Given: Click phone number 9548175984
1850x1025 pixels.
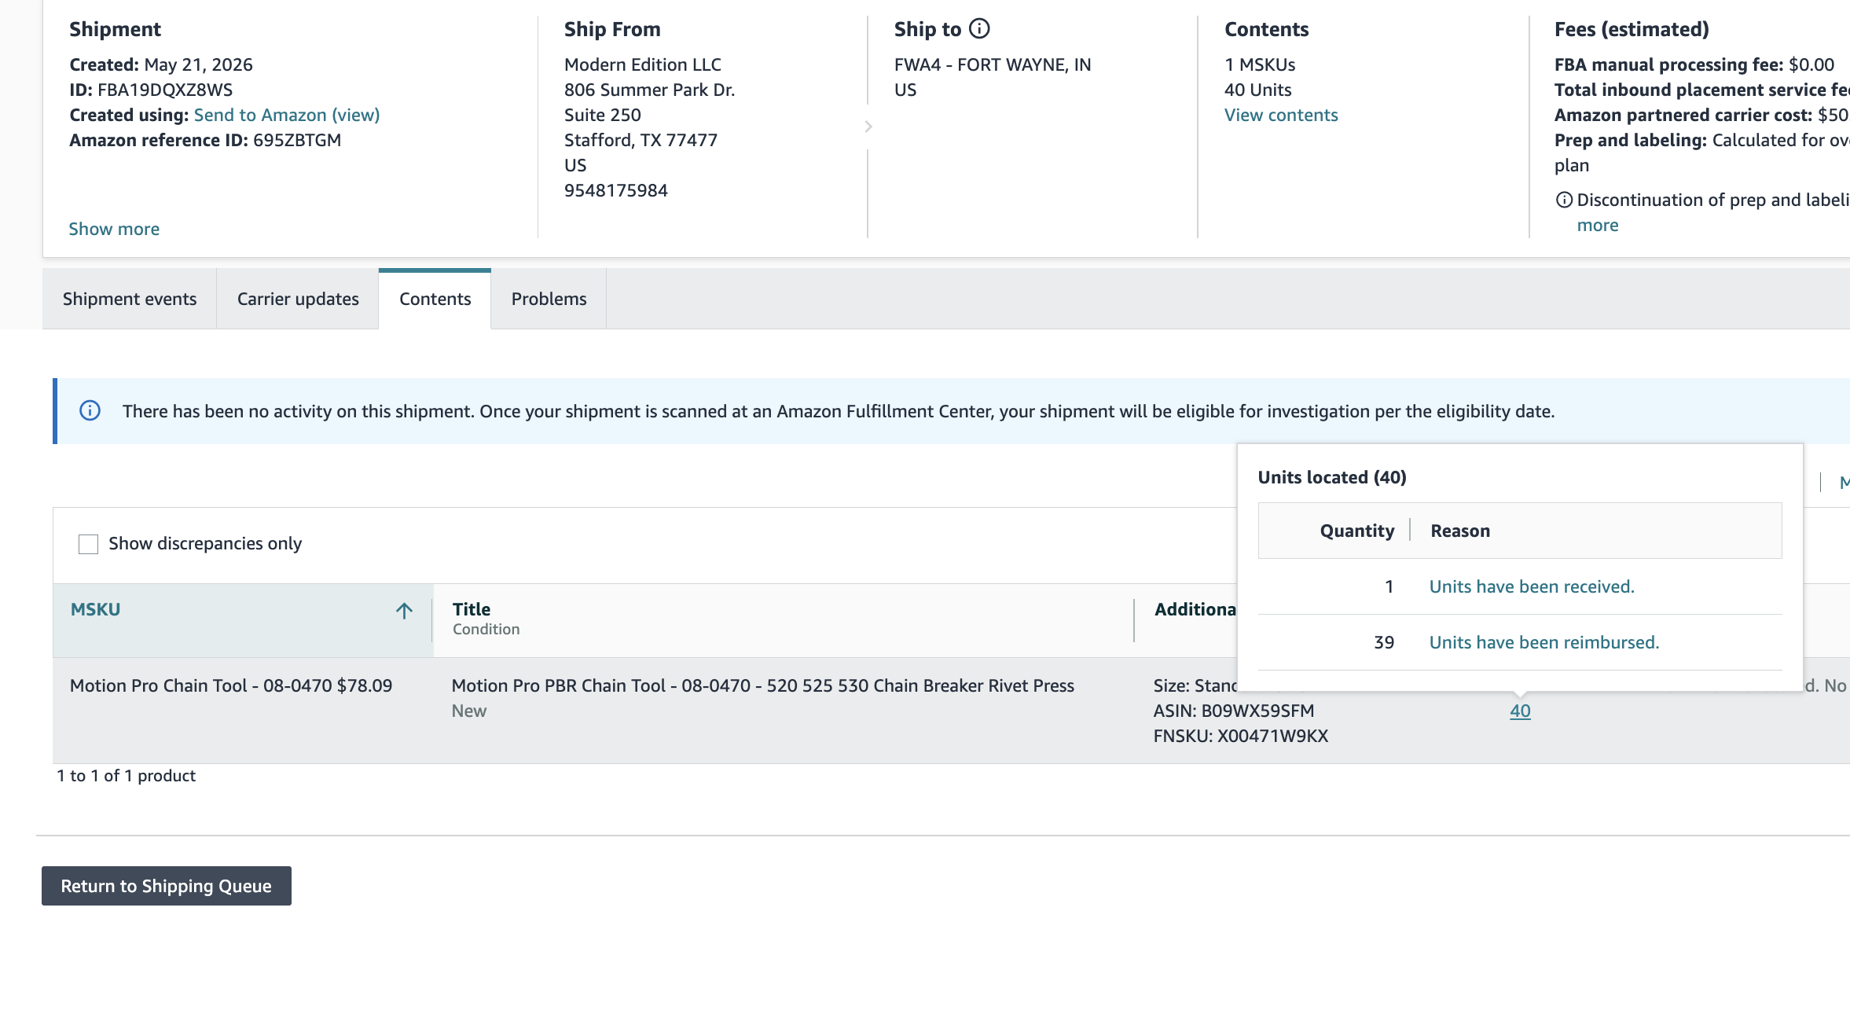Looking at the screenshot, I should [616, 190].
